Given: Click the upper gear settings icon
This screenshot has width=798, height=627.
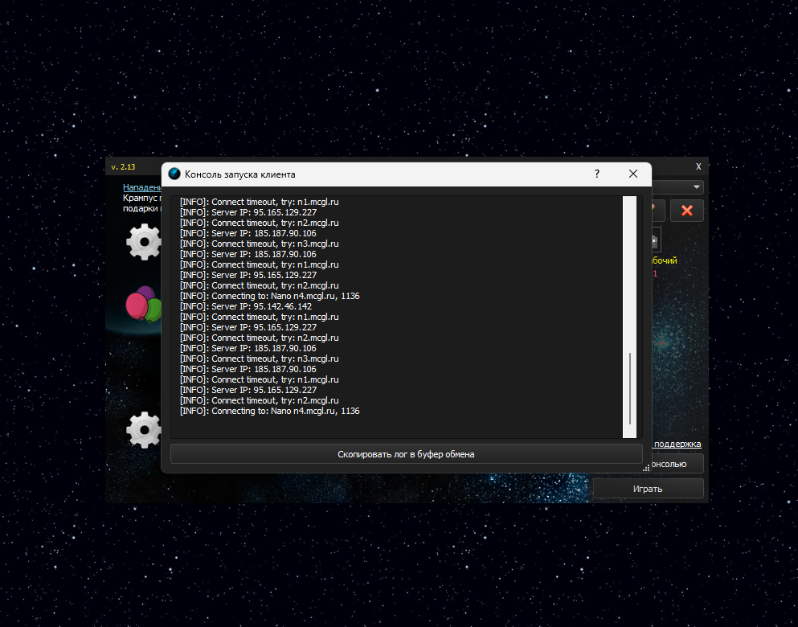Looking at the screenshot, I should [x=145, y=242].
